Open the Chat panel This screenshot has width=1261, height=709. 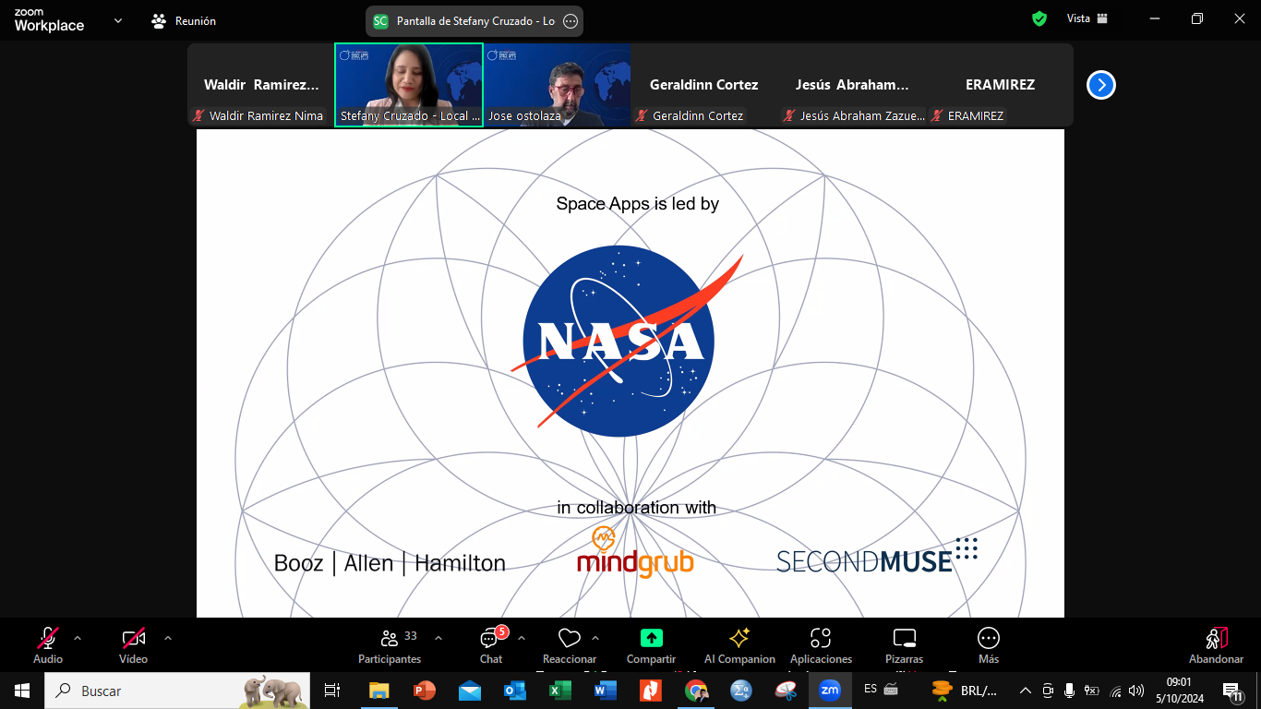[x=491, y=644]
